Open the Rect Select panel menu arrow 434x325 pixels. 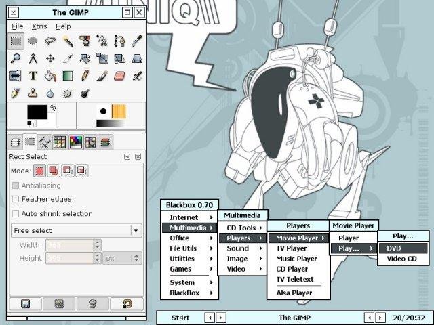click(x=127, y=156)
